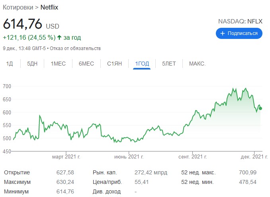
Task: Select the 1Д time range tab
Action: coord(10,64)
